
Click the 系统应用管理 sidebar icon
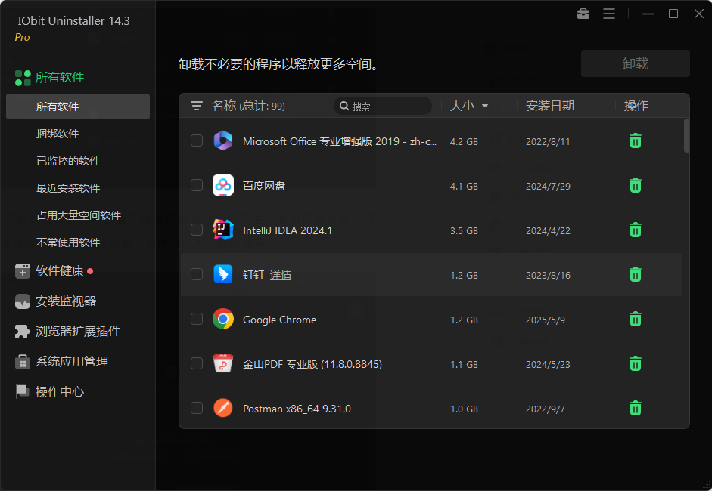click(22, 361)
